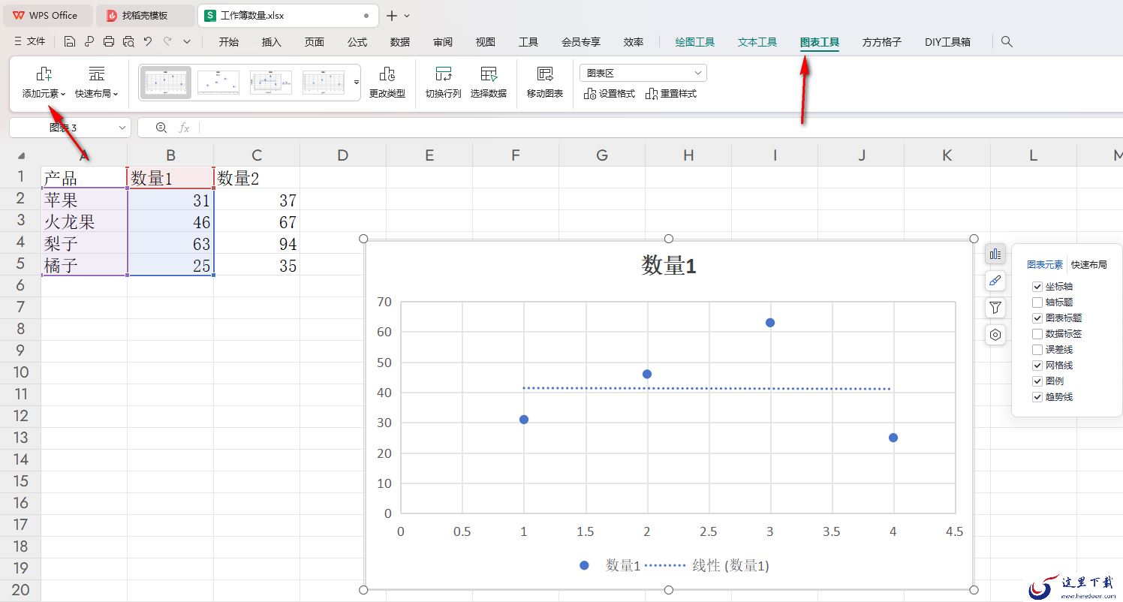Screen dimensions: 1123x602
Task: Click 设置格式 format settings
Action: (x=610, y=94)
